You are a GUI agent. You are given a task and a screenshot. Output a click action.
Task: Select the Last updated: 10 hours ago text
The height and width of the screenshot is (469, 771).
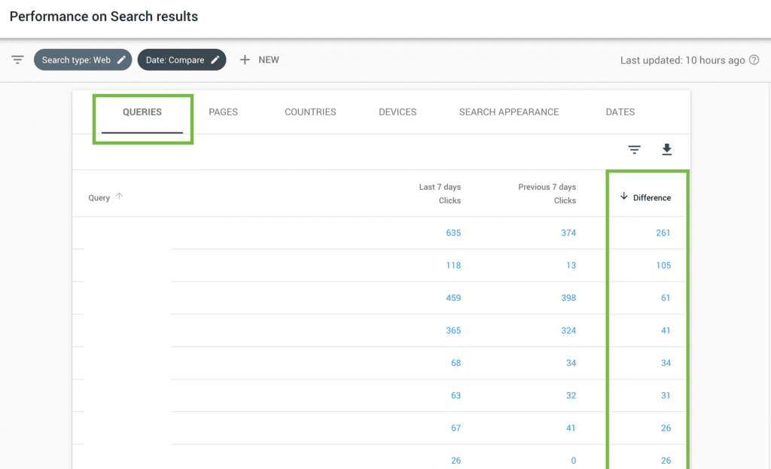[x=681, y=60]
